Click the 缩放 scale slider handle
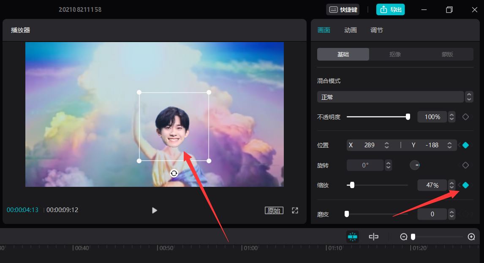 click(352, 185)
